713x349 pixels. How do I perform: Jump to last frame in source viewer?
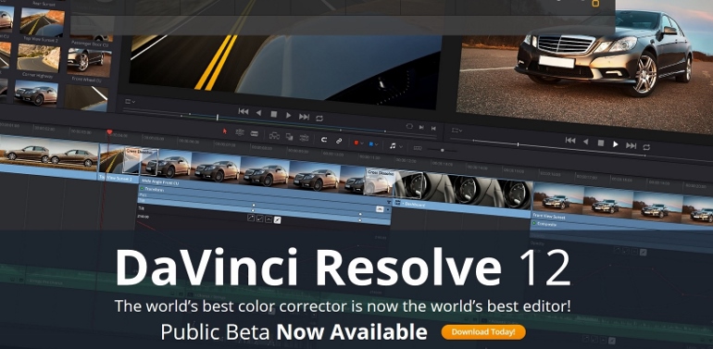[304, 118]
